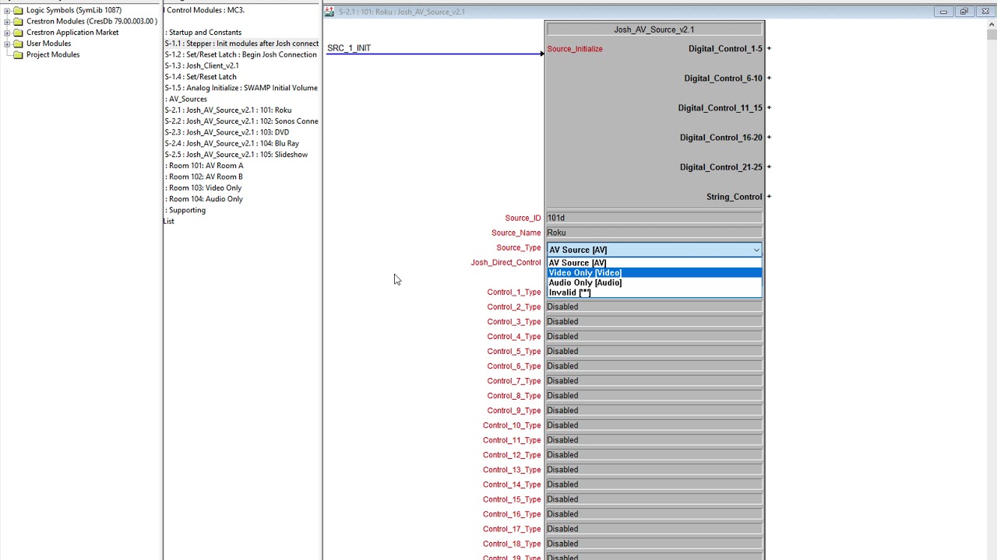Screen dimensions: 997x560
Task: Expand the Digital_Control_6-10 plus sign
Action: (x=769, y=78)
